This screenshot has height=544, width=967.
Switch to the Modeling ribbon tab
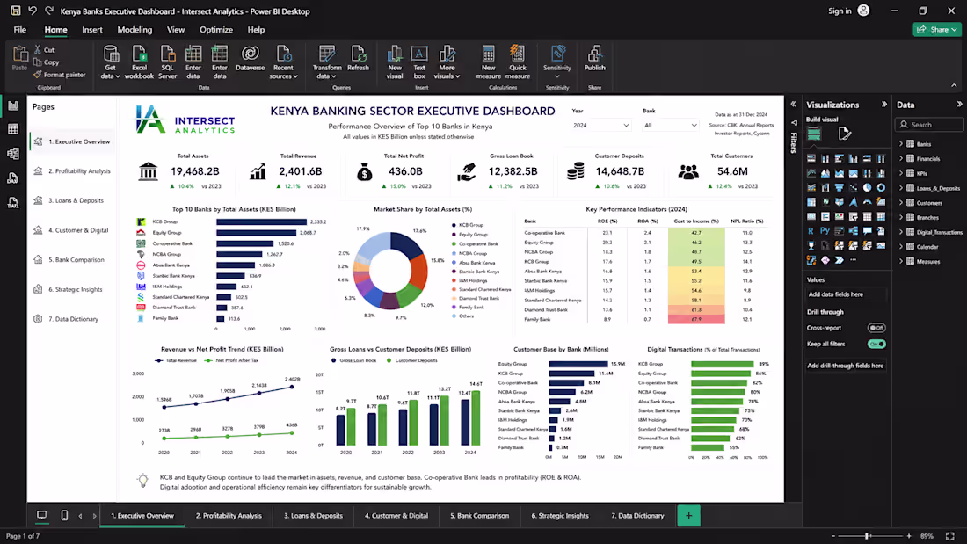pyautogui.click(x=135, y=30)
